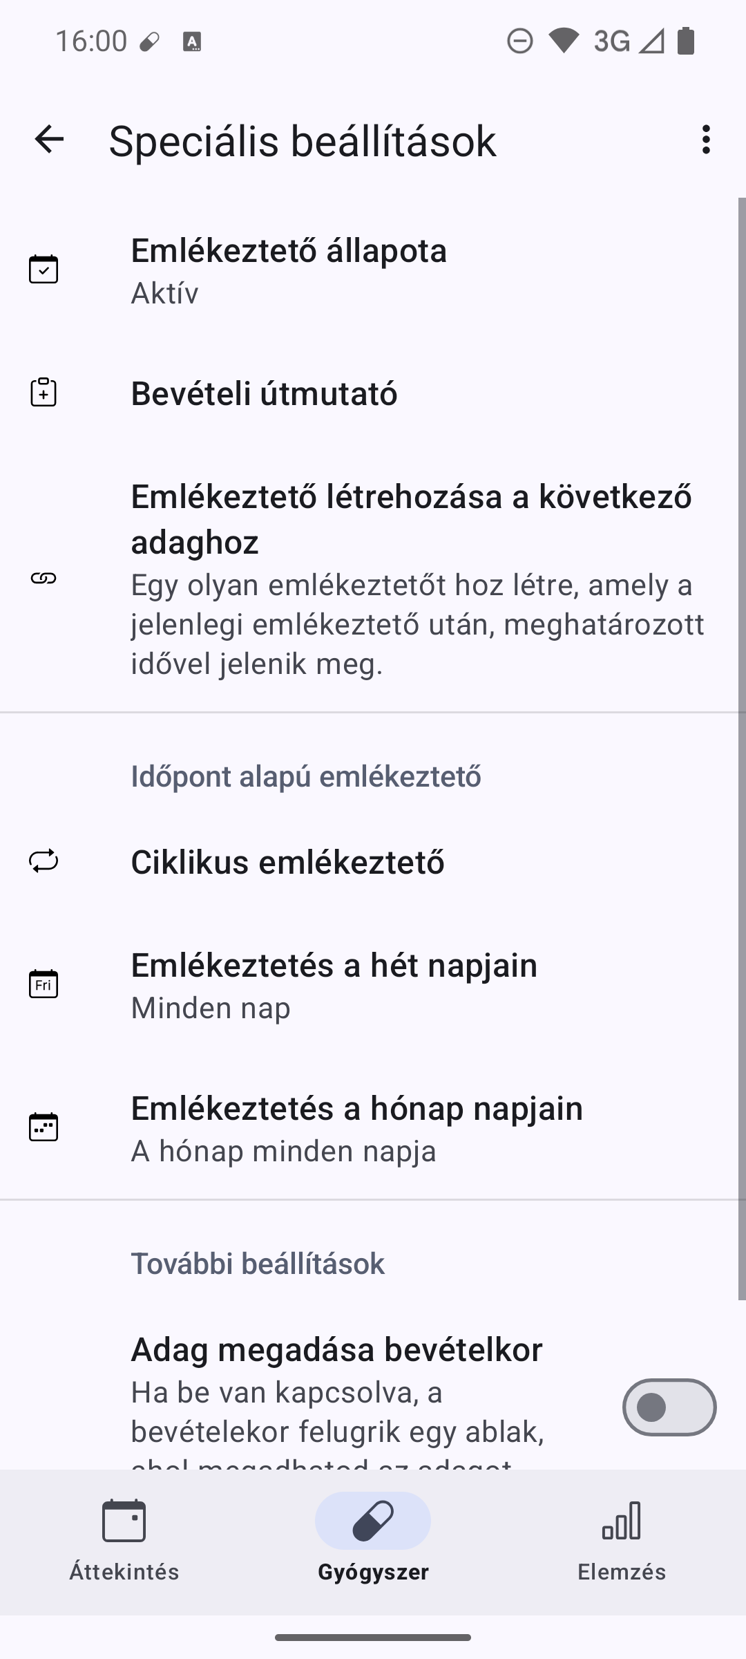This screenshot has width=746, height=1659.
Task: Open Emlékeztetés a hónap napjain selection
Action: (356, 1128)
